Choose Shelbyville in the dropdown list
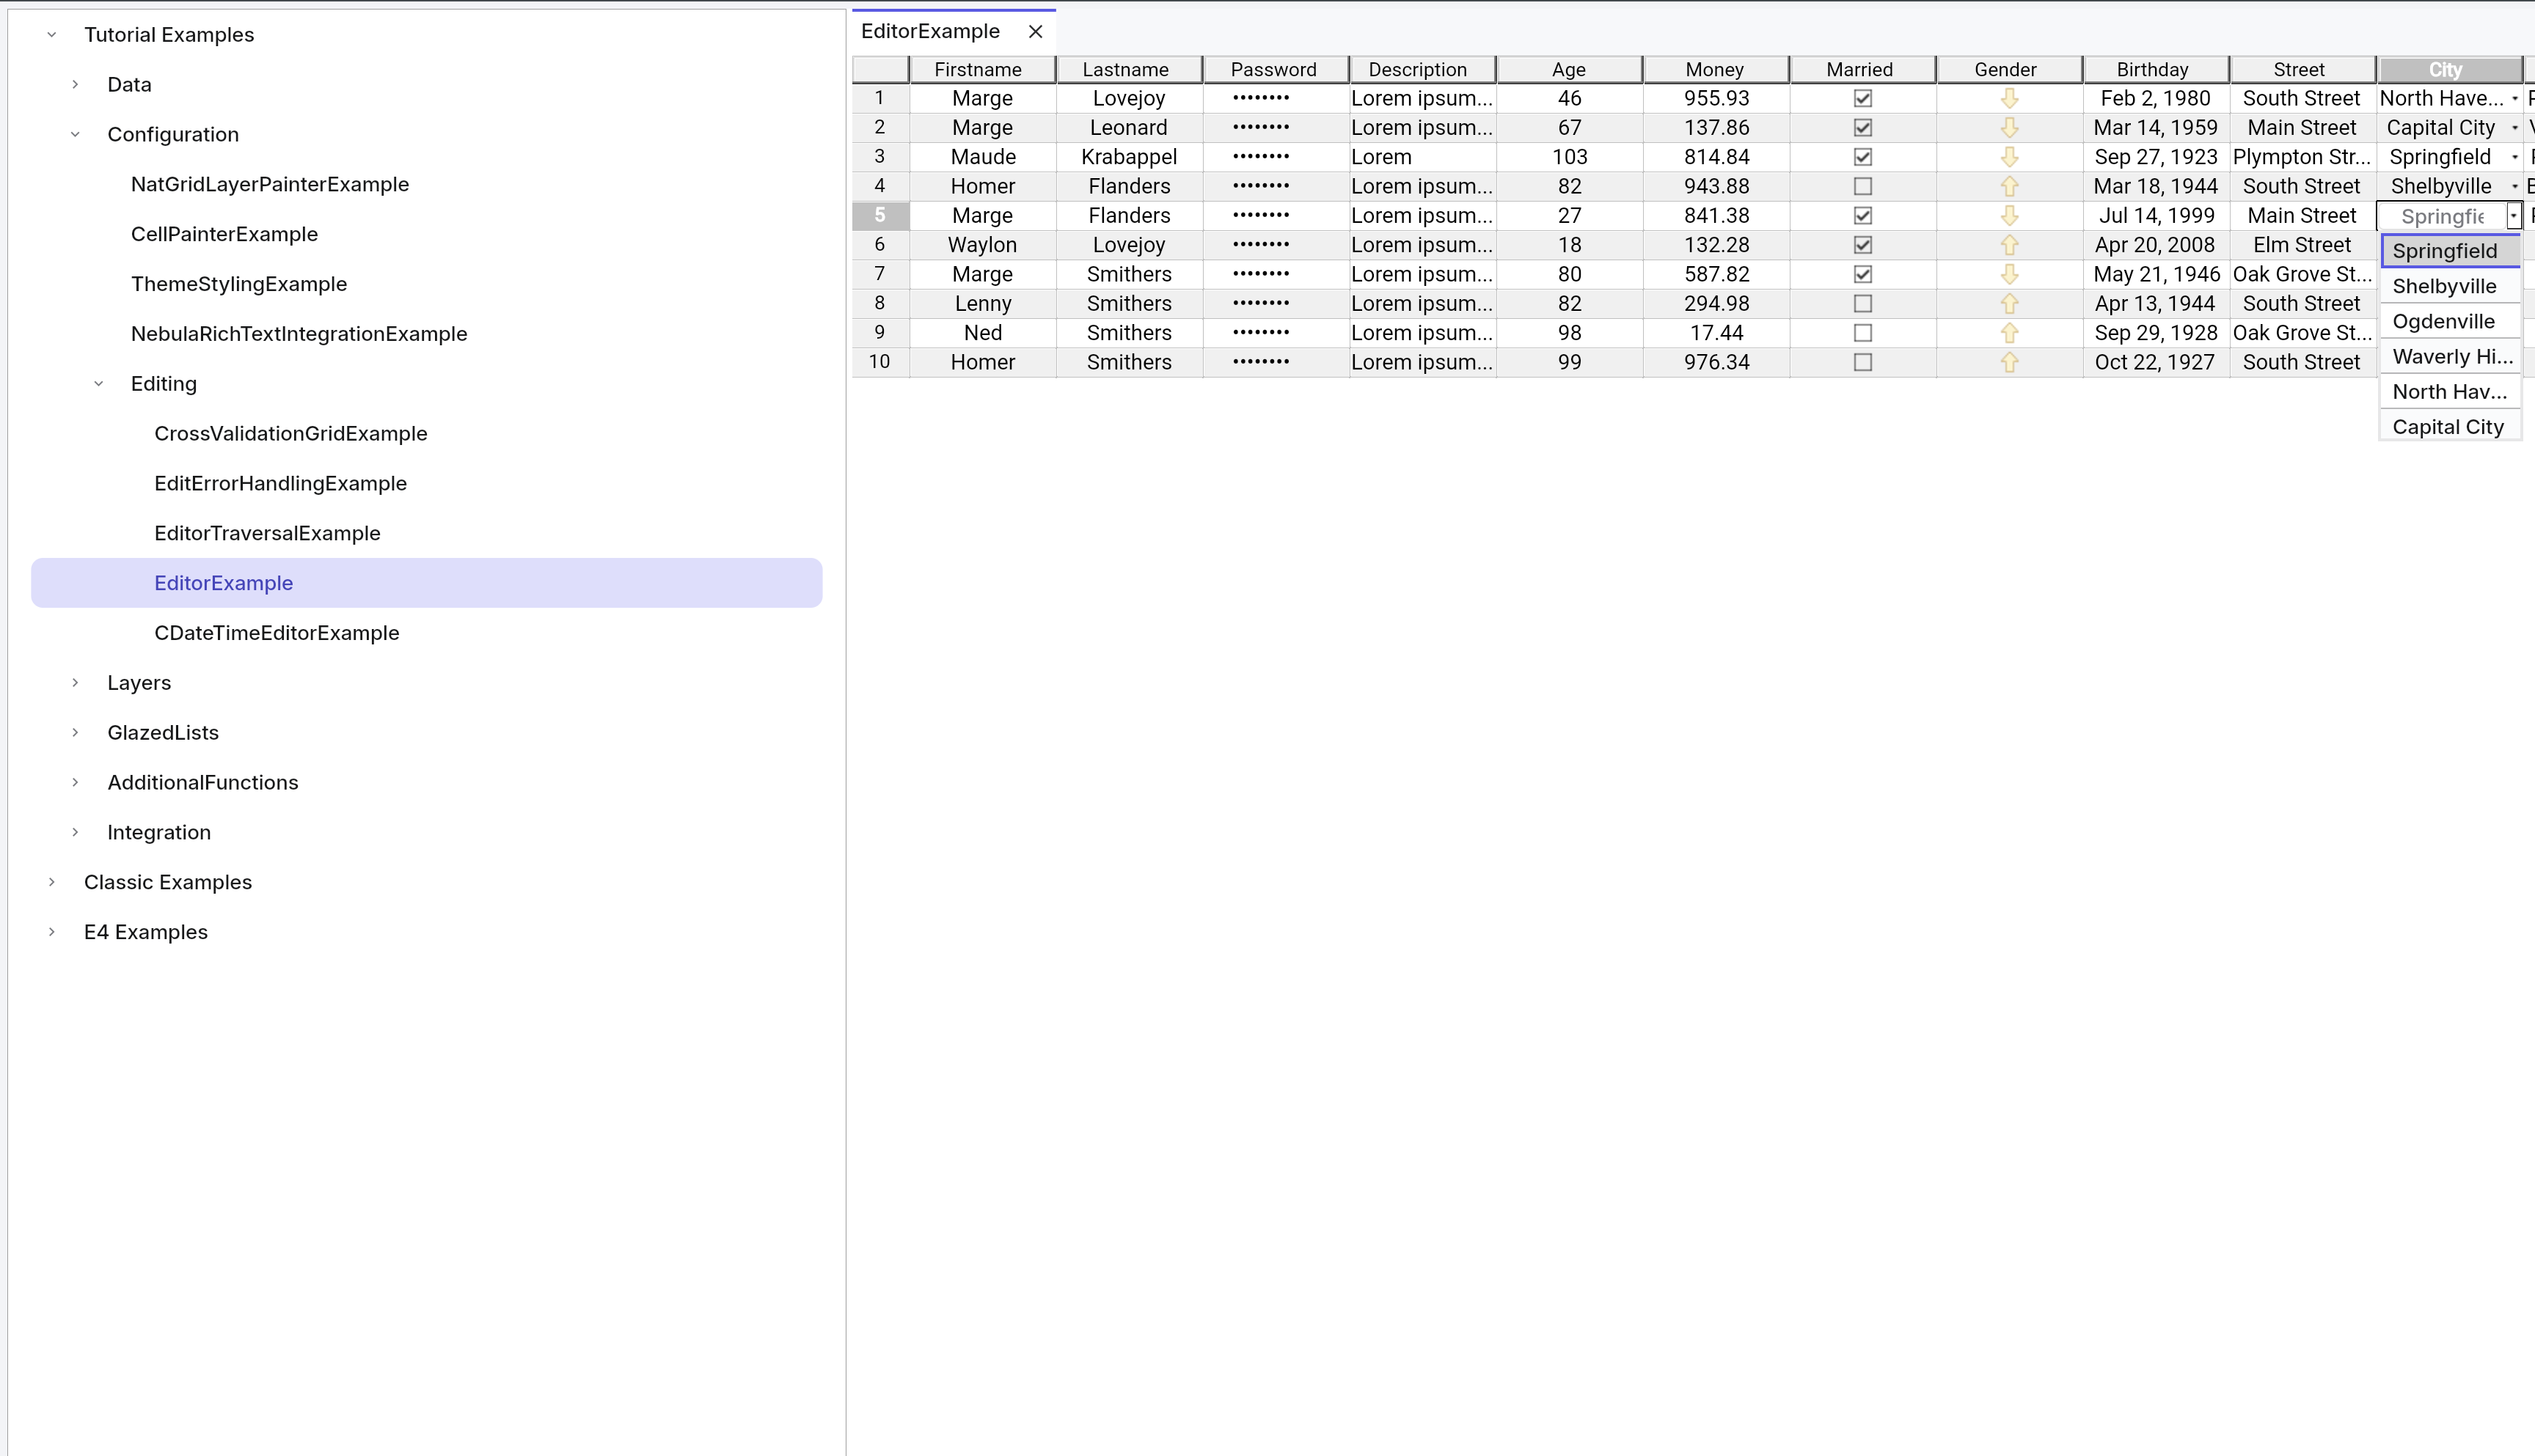This screenshot has width=2535, height=1456. [2450, 286]
